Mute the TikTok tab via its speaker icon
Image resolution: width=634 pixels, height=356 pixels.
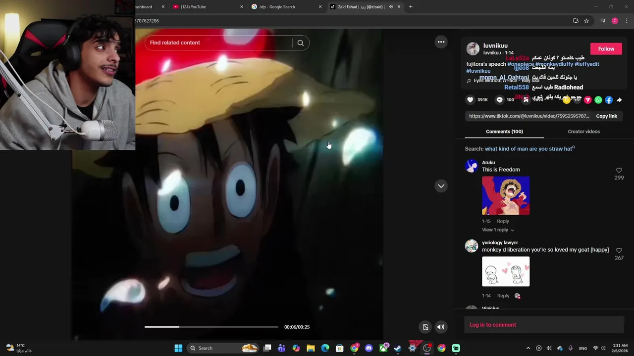[391, 7]
